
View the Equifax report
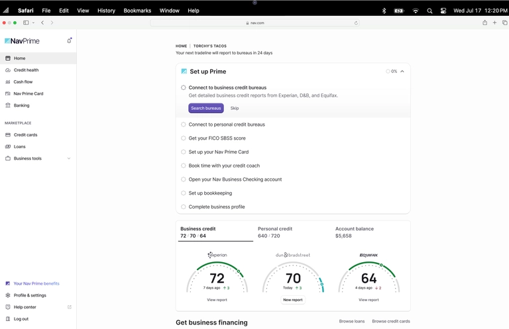(x=368, y=300)
